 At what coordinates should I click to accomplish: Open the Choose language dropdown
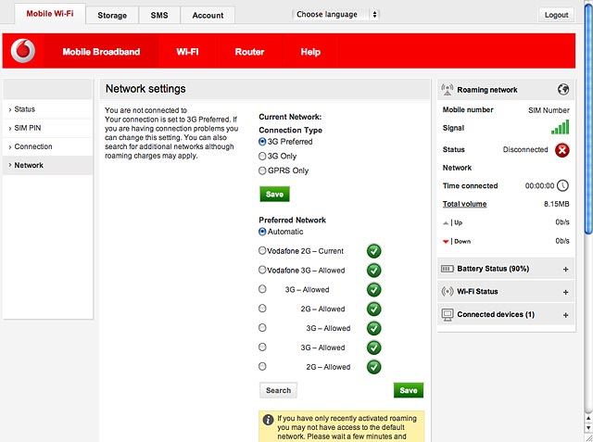335,15
